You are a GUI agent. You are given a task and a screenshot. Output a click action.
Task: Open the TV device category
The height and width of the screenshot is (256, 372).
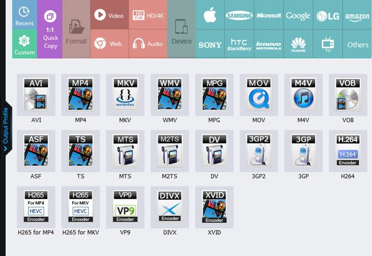[x=328, y=44]
